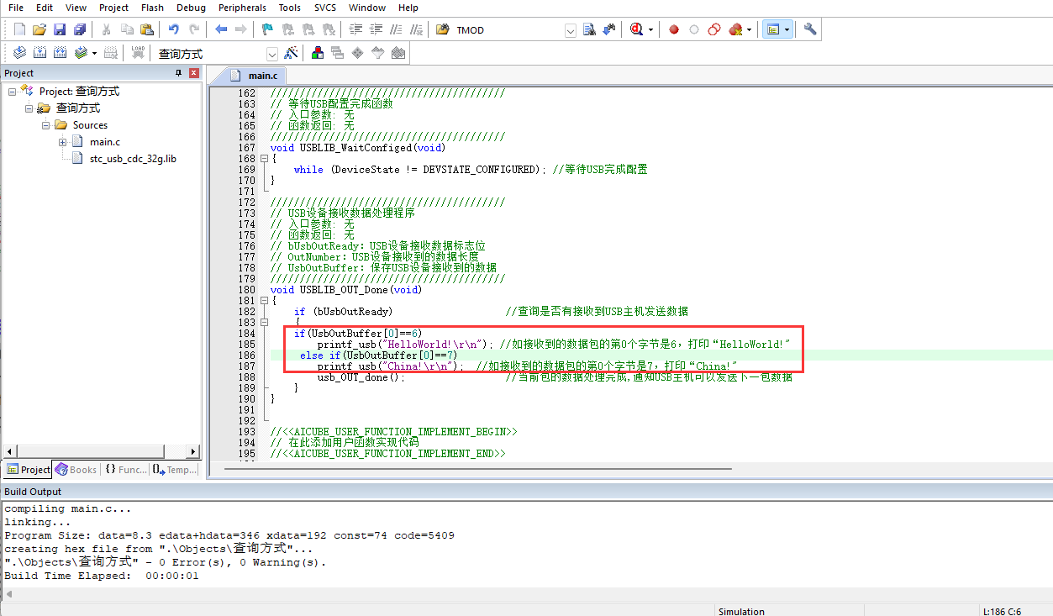The height and width of the screenshot is (616, 1053).
Task: Toggle the window layout icon
Action: [772, 29]
